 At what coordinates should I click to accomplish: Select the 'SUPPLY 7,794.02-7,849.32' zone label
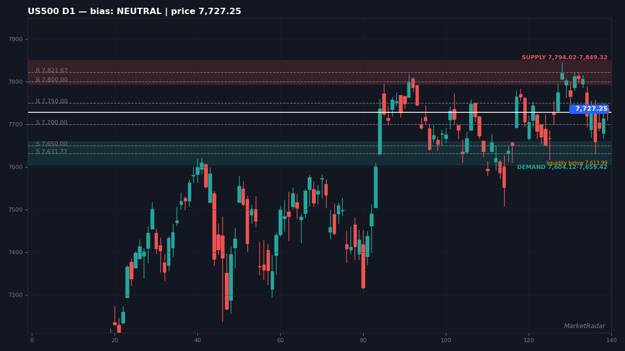565,58
